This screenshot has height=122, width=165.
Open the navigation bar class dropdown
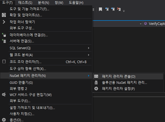point(141,24)
